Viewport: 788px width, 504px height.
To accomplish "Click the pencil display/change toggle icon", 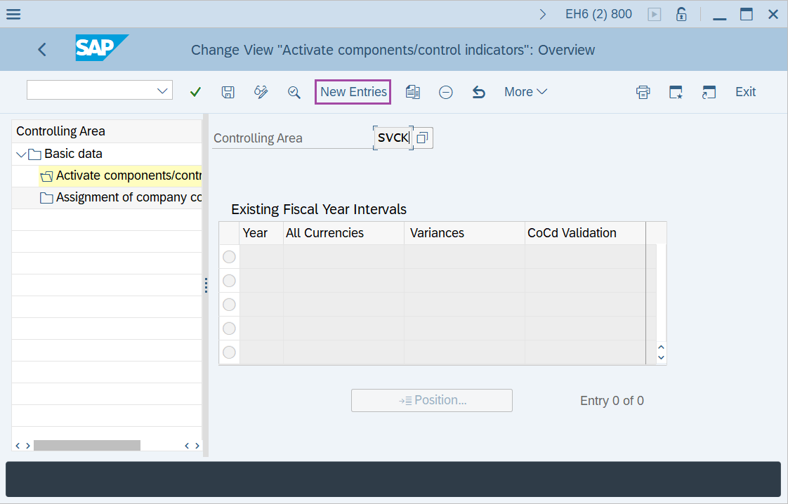I will [x=261, y=92].
